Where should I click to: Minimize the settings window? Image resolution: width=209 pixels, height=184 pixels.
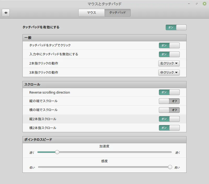[x=189, y=4]
